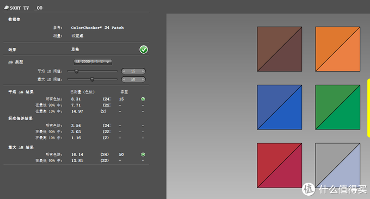The width and height of the screenshot is (370, 199).
Task: Select the gray-lavender color patch
Action: tap(338, 165)
